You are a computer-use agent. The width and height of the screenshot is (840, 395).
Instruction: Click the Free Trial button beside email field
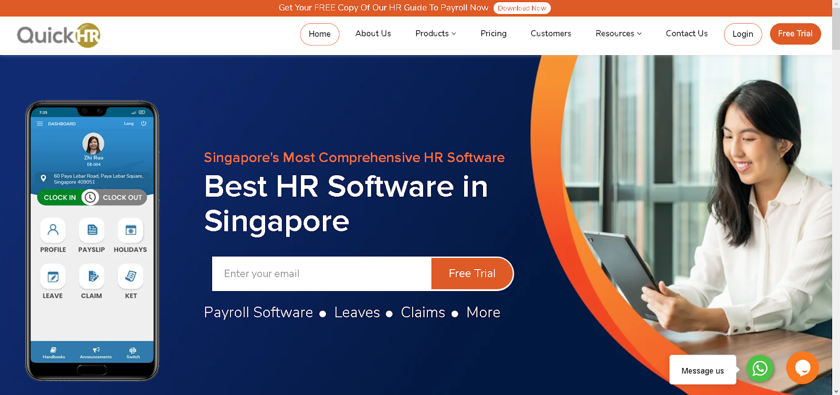[472, 273]
